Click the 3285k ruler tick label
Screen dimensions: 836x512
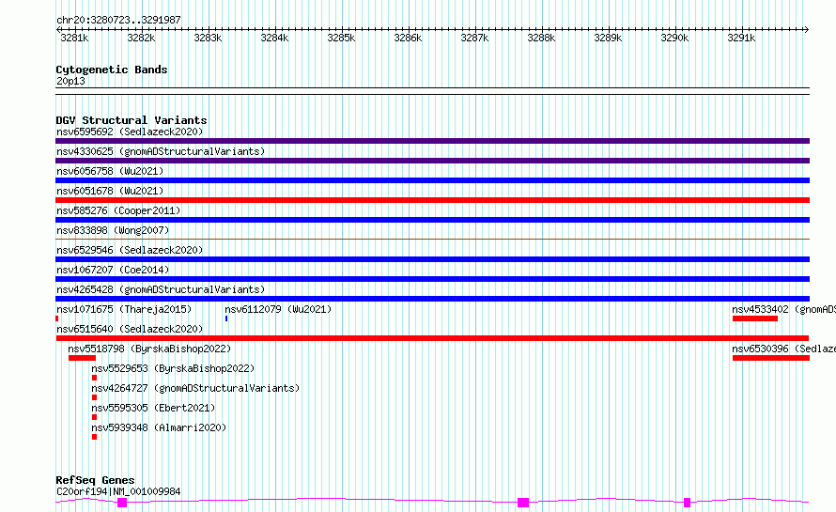click(341, 38)
